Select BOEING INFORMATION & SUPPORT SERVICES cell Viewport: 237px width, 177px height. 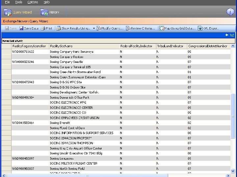pyautogui.click(x=84, y=133)
